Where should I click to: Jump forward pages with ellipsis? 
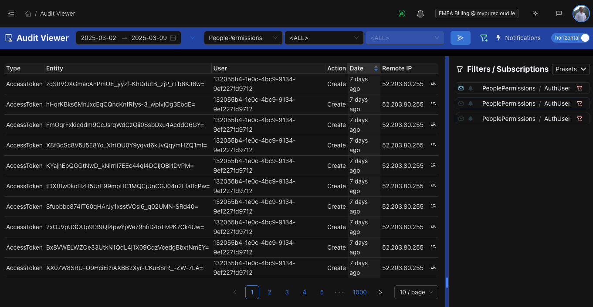click(x=339, y=292)
